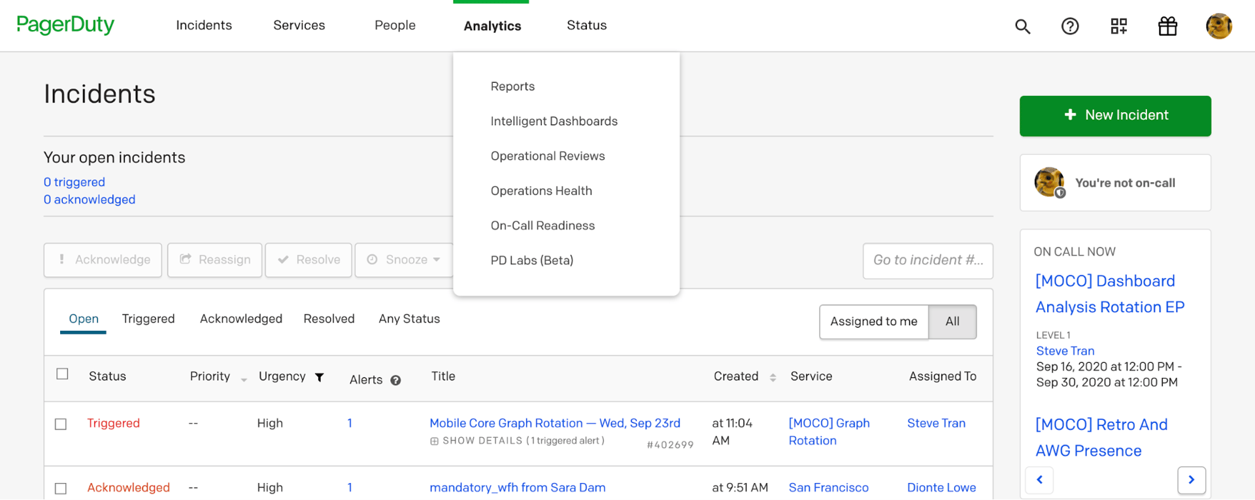This screenshot has width=1255, height=500.
Task: Open the search magnifier icon
Action: point(1022,26)
